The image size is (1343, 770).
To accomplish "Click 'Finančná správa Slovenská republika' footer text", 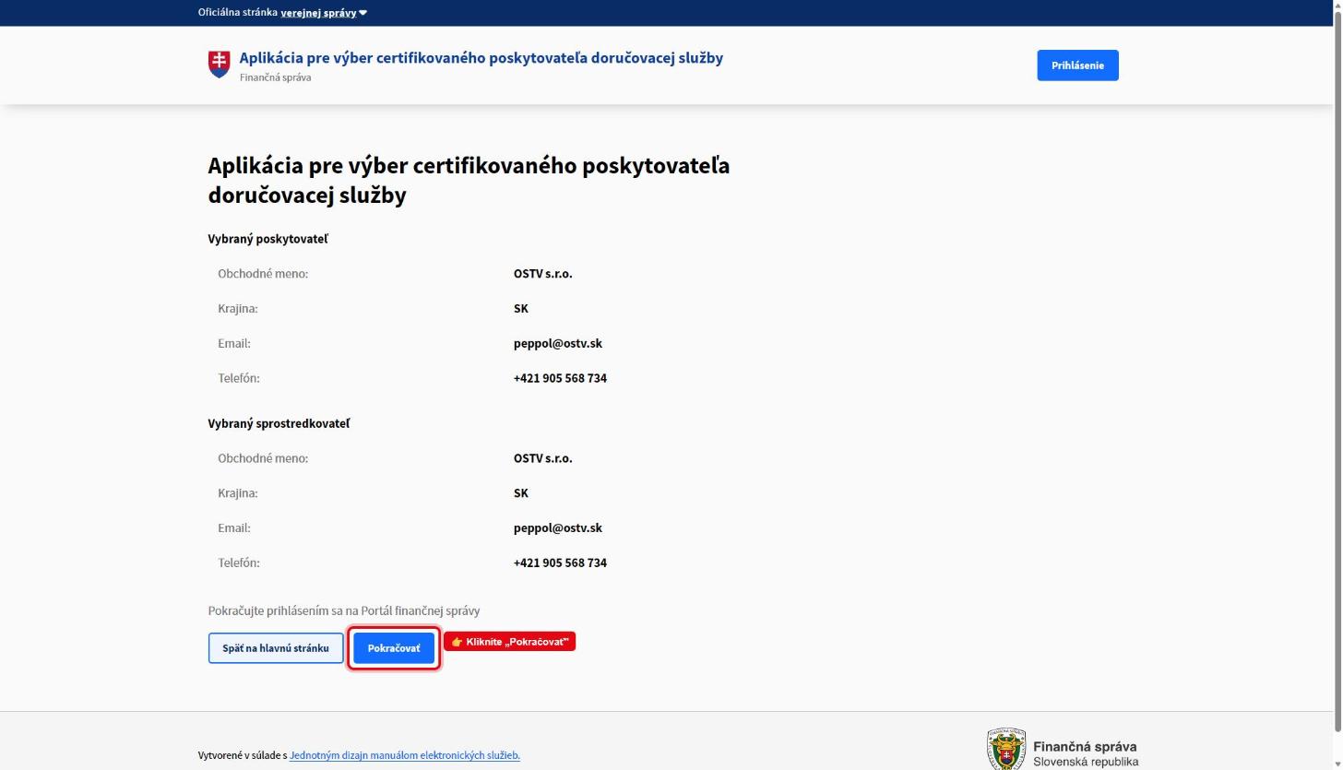I will click(1086, 754).
